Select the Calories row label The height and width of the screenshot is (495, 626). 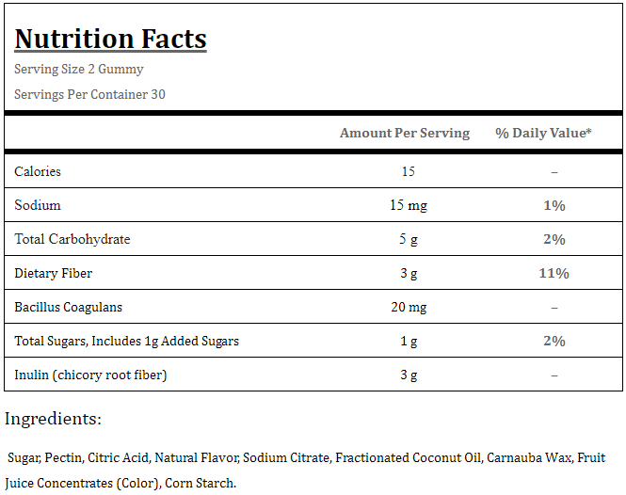click(x=38, y=171)
